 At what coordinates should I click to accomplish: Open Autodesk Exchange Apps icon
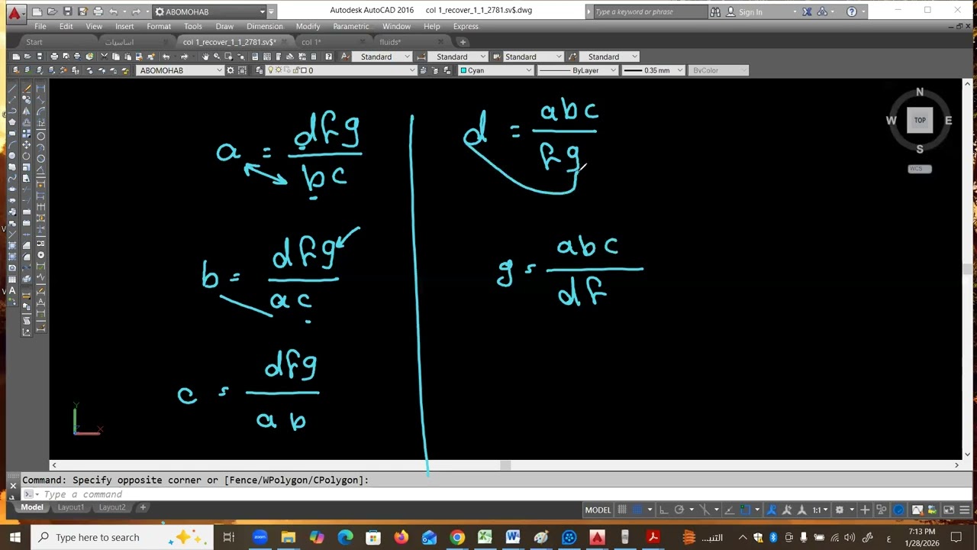coord(807,11)
